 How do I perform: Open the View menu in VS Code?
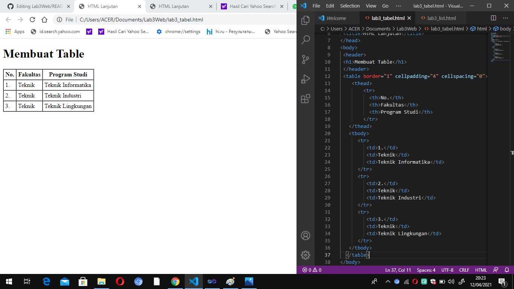pos(371,6)
